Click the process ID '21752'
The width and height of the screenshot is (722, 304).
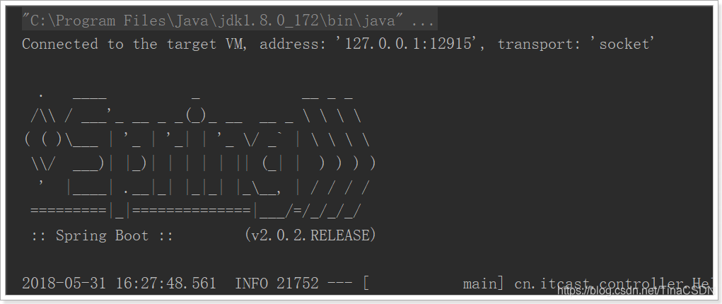(298, 283)
